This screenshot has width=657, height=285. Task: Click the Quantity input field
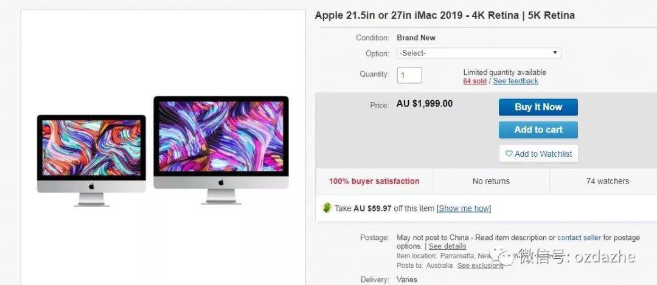click(409, 75)
